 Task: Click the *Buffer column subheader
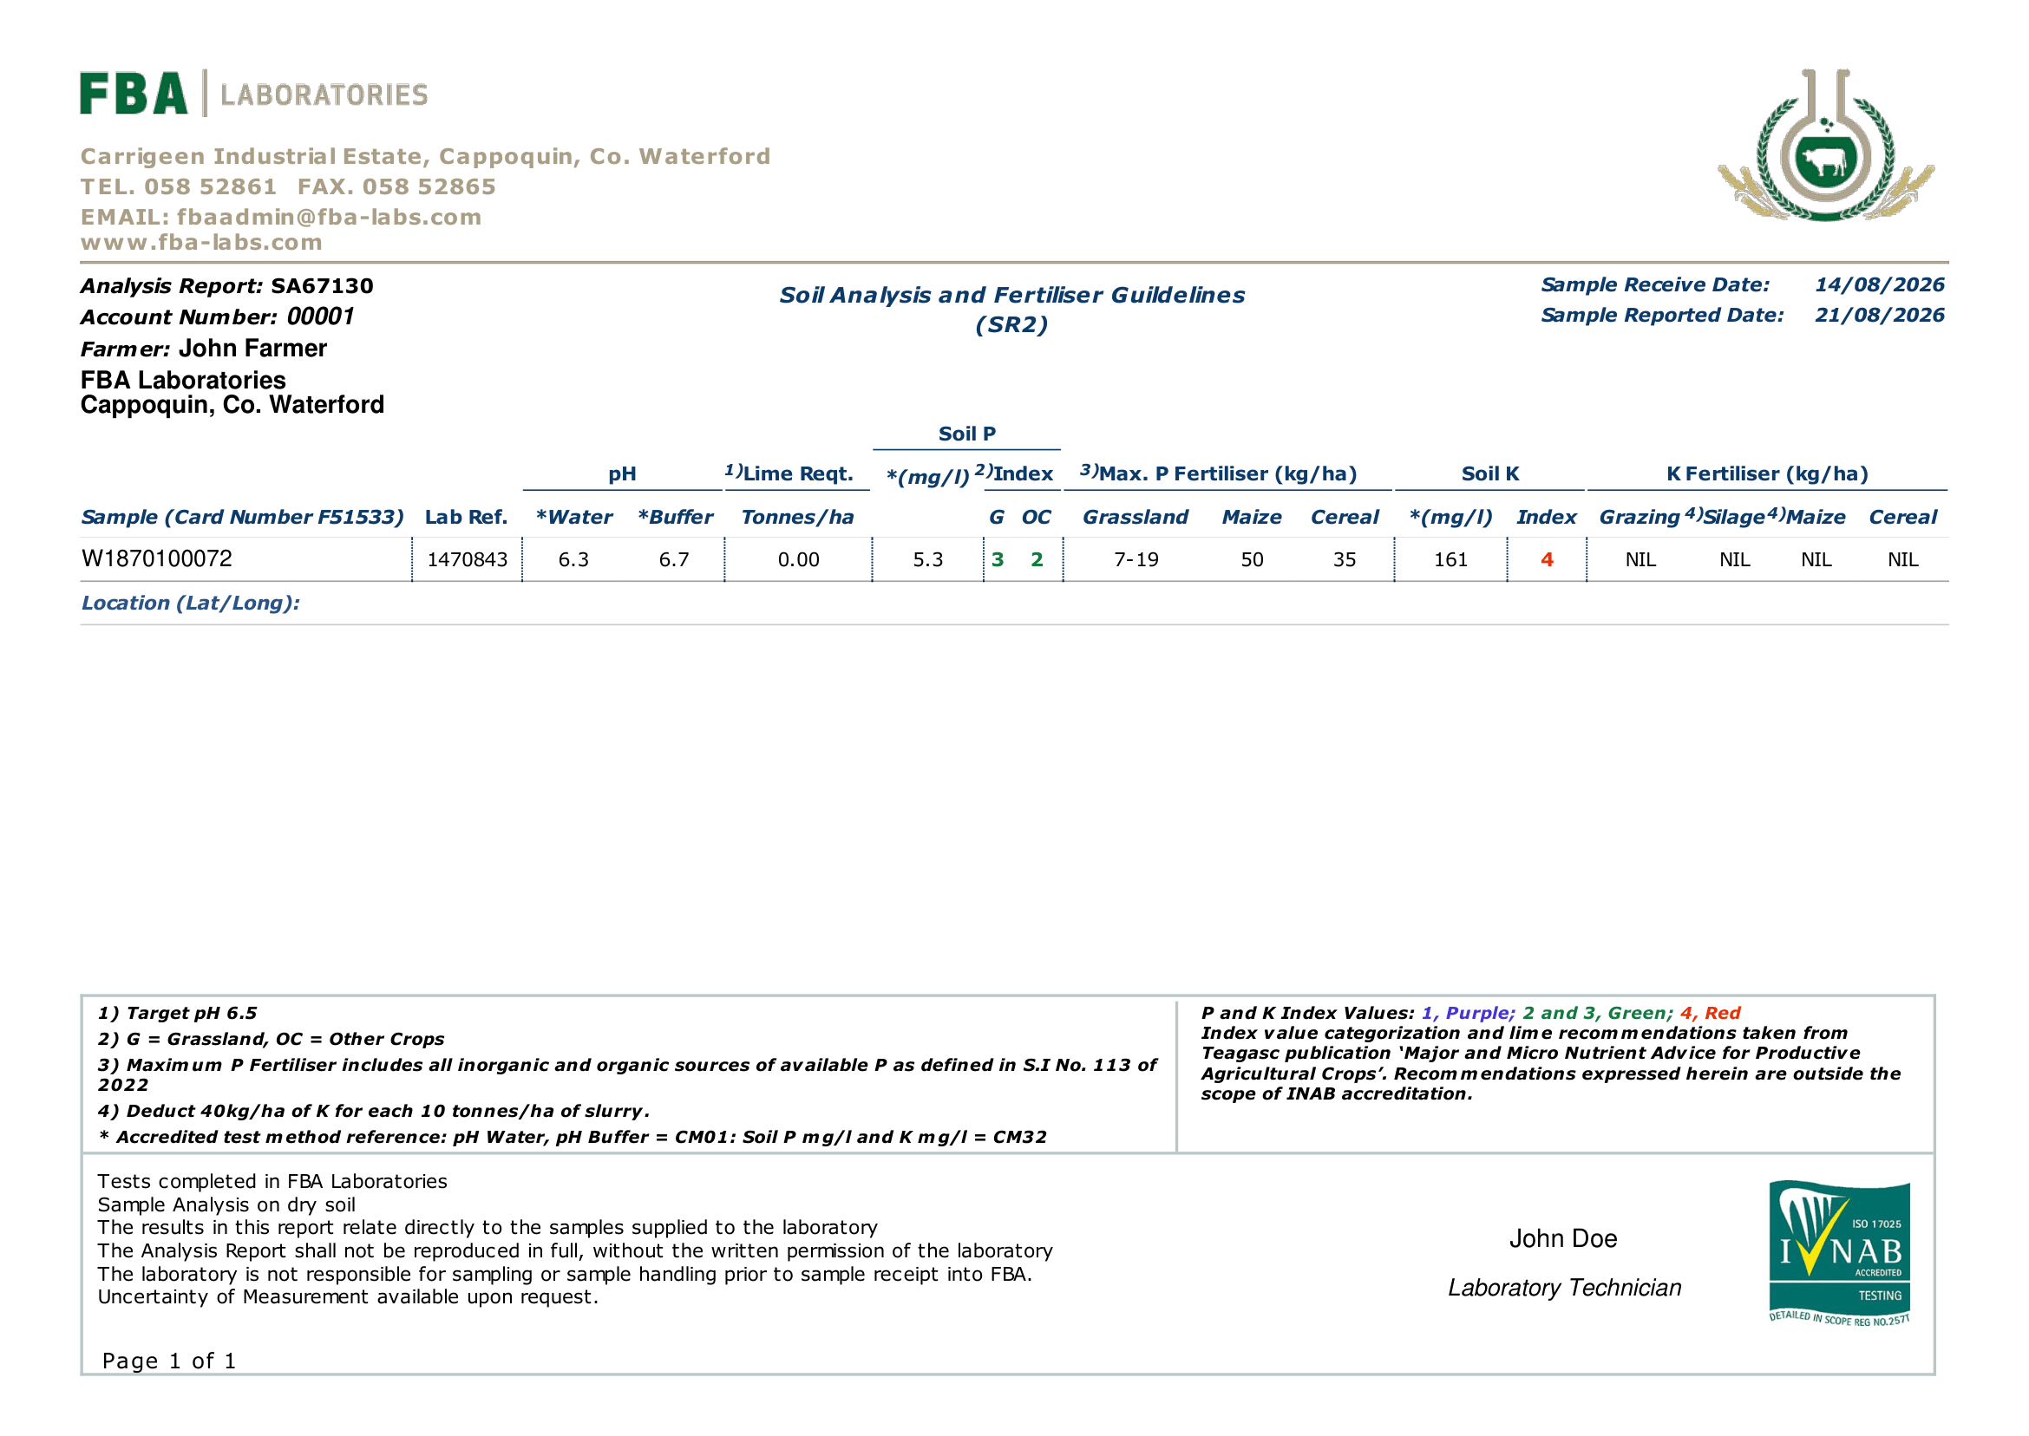click(675, 518)
